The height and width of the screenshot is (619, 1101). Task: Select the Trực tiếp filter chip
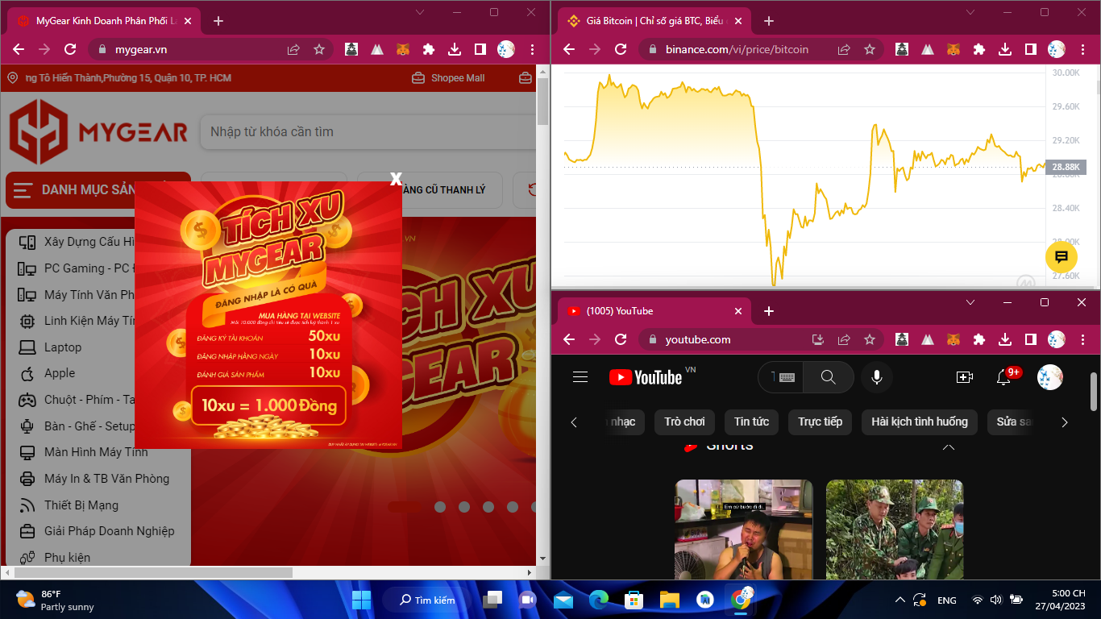point(820,422)
